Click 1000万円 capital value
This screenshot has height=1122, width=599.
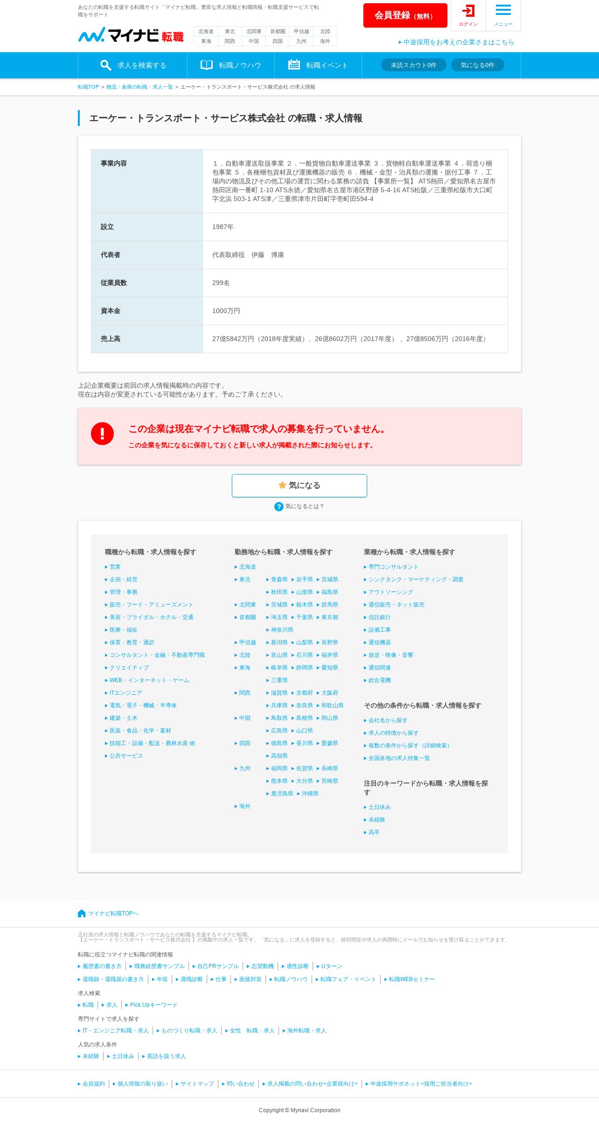coord(226,311)
